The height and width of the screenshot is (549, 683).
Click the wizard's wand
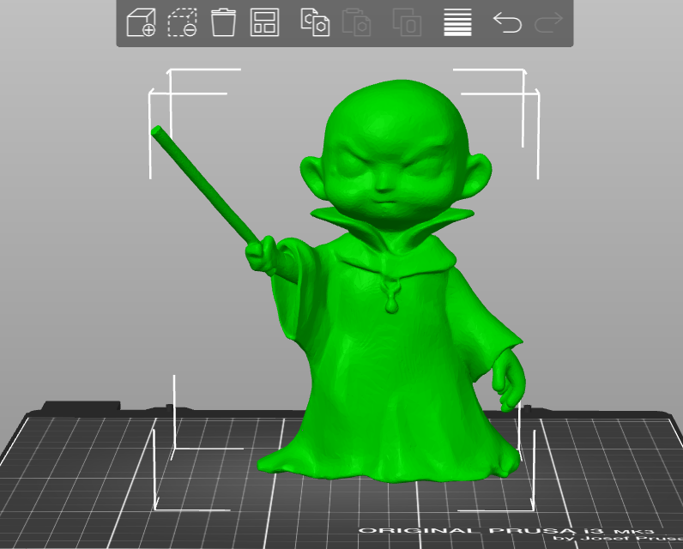tap(205, 185)
